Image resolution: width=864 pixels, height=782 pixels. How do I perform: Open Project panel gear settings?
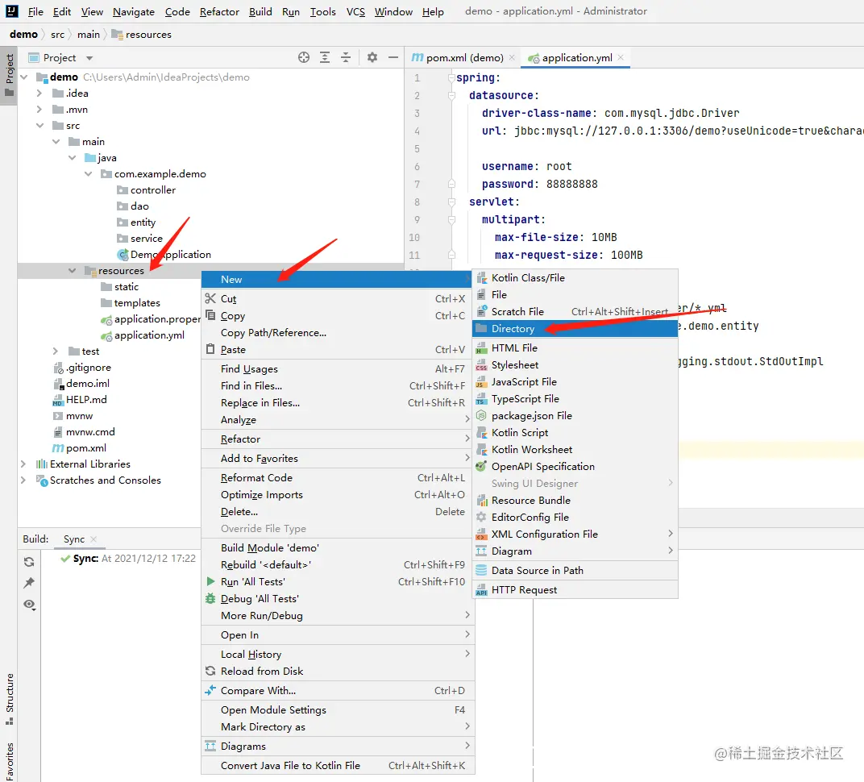tap(372, 57)
